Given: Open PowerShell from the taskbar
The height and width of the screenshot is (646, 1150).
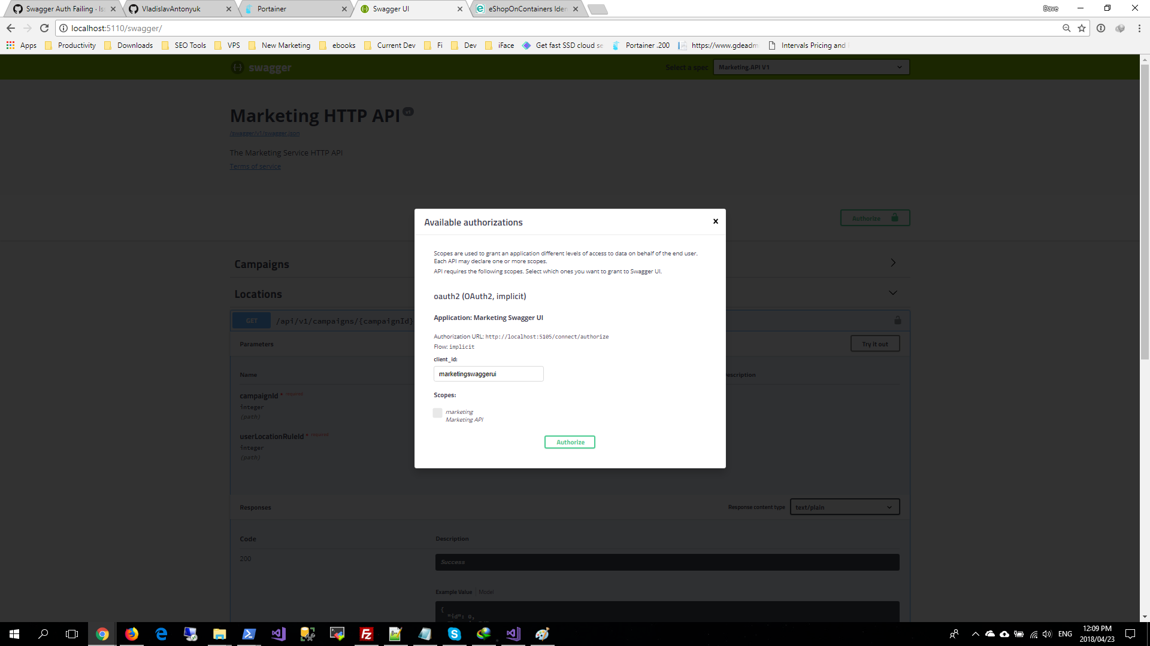Looking at the screenshot, I should coord(249,634).
